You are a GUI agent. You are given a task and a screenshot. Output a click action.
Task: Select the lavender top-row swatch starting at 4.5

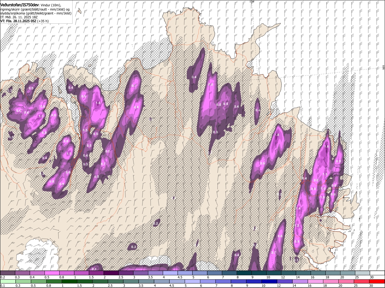(x=185, y=273)
